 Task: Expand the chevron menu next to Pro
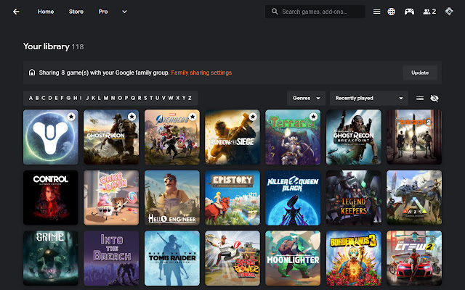(124, 12)
